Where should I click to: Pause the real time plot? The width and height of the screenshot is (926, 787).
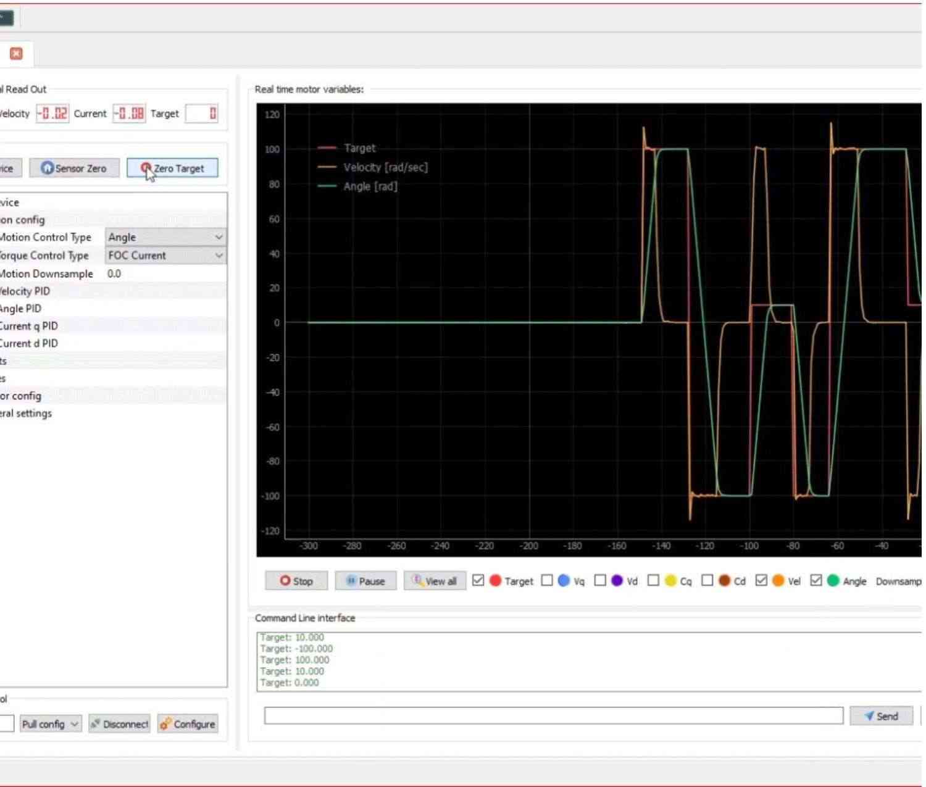coord(365,581)
